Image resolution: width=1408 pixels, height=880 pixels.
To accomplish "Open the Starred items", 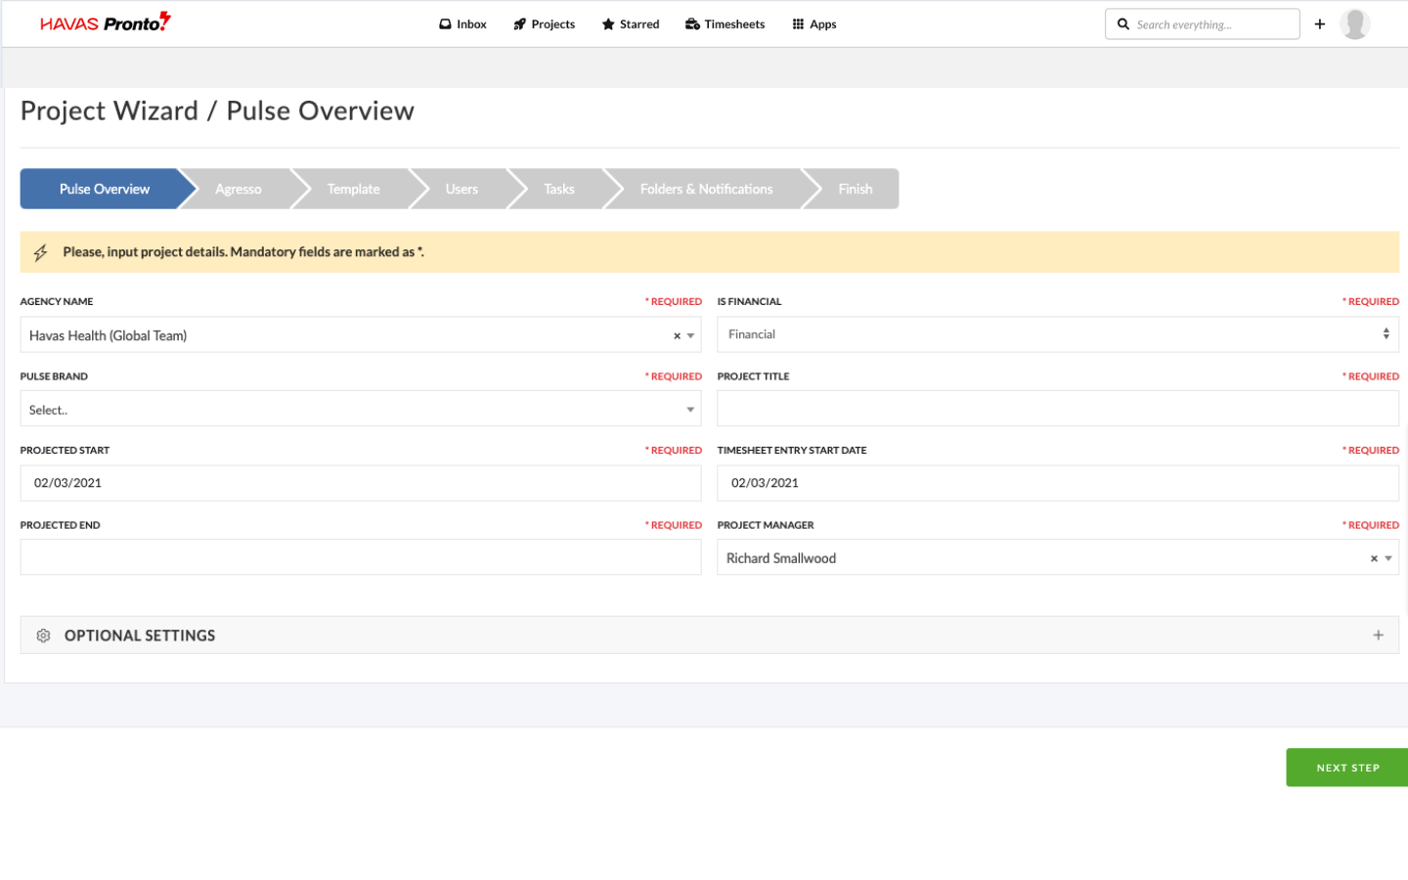I will [x=631, y=24].
